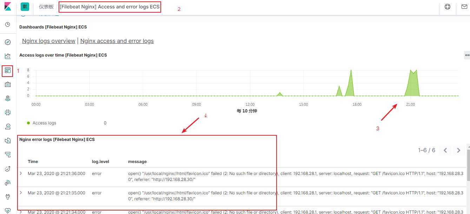The image size is (470, 214).
Task: Open SIEM icon in sidebar
Action: point(8,183)
